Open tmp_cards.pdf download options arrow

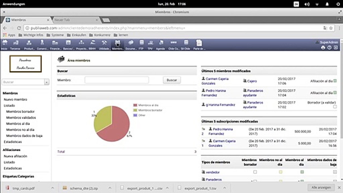pyautogui.click(x=53, y=188)
